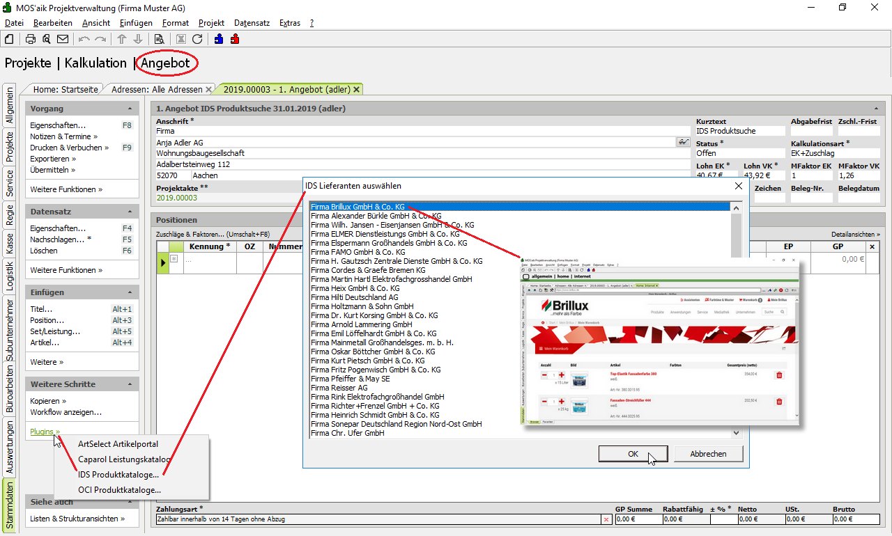The width and height of the screenshot is (892, 536).
Task: Click the envelope e-mail icon
Action: (x=63, y=39)
